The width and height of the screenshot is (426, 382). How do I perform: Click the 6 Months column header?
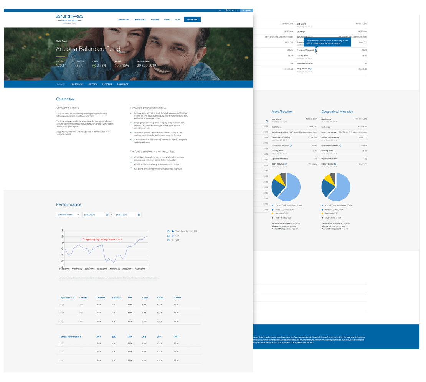point(116,298)
